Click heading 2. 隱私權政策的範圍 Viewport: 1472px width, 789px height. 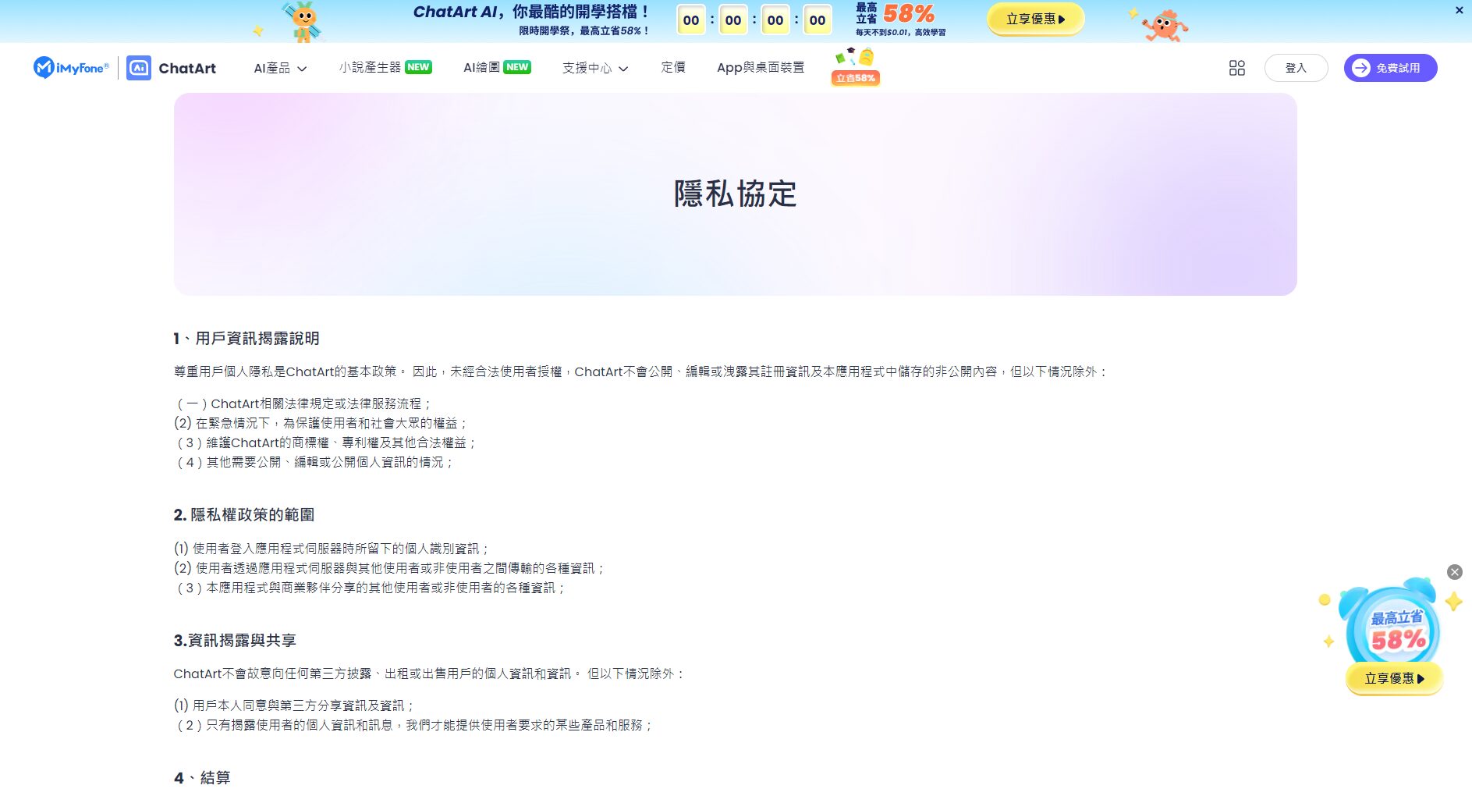tap(244, 515)
